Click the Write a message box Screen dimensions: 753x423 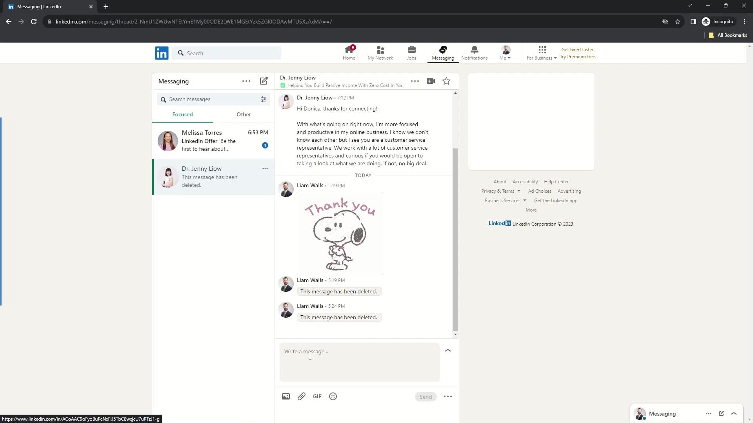click(x=360, y=362)
